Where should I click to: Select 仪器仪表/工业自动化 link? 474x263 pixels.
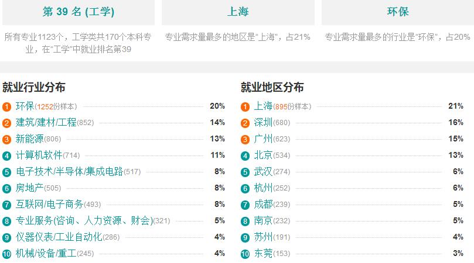59,237
